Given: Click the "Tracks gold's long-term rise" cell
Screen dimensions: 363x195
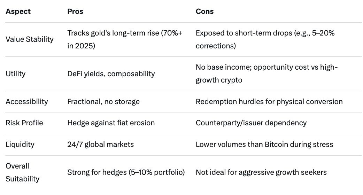Looking at the screenshot, I should click(x=125, y=39).
